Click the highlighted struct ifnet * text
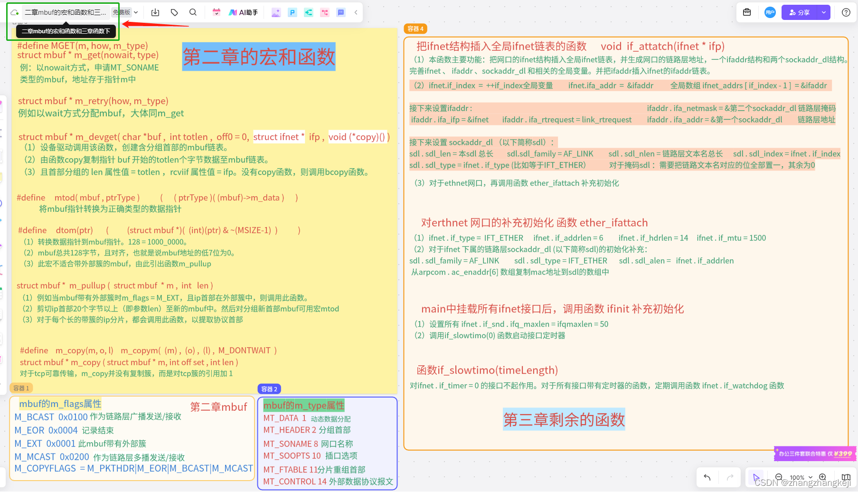858x492 pixels. [279, 137]
